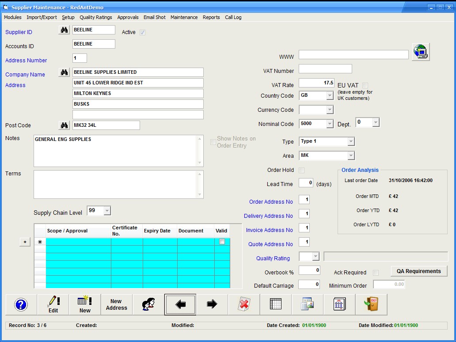Open the website globe icon next to WWW
The image size is (456, 342).
point(421,52)
